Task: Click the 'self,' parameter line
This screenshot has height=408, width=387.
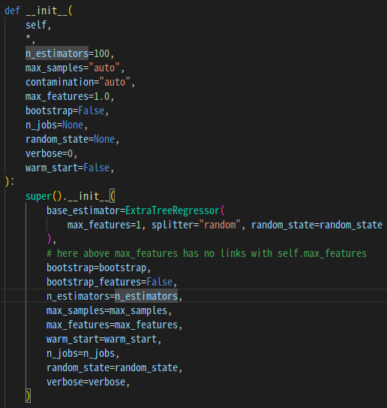Action: click(x=38, y=25)
